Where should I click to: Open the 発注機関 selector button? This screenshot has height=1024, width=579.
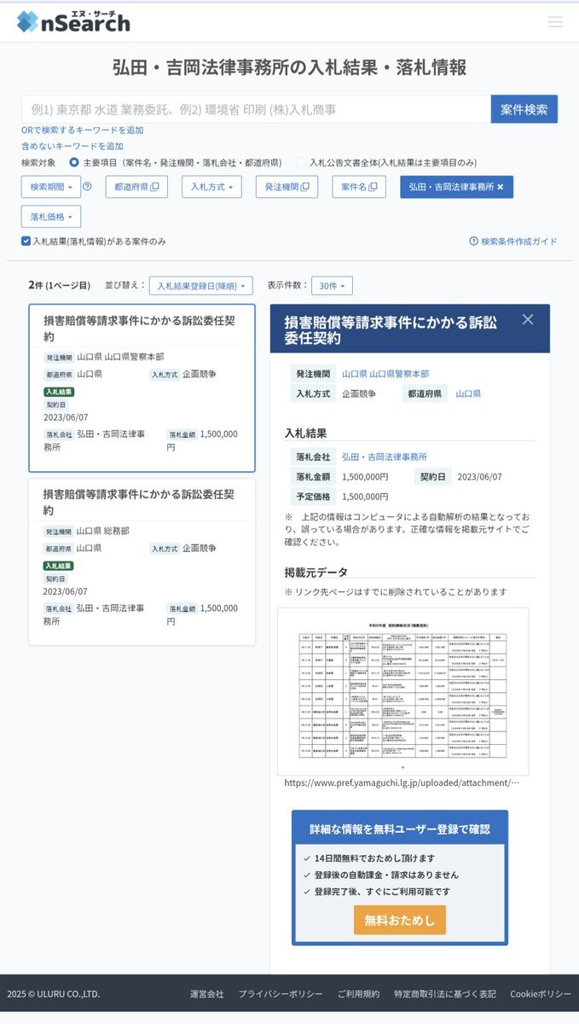tap(287, 187)
